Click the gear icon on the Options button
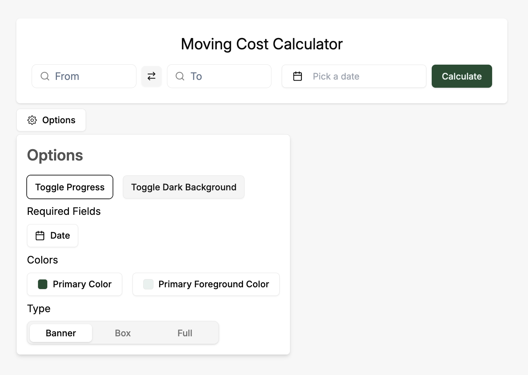Viewport: 528px width, 375px height. [32, 120]
